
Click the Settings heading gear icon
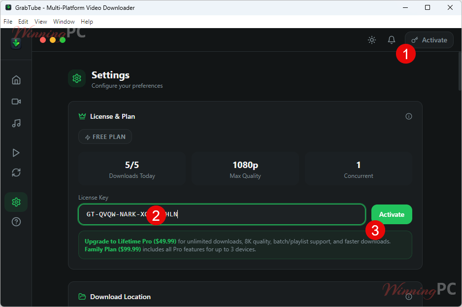pyautogui.click(x=77, y=78)
